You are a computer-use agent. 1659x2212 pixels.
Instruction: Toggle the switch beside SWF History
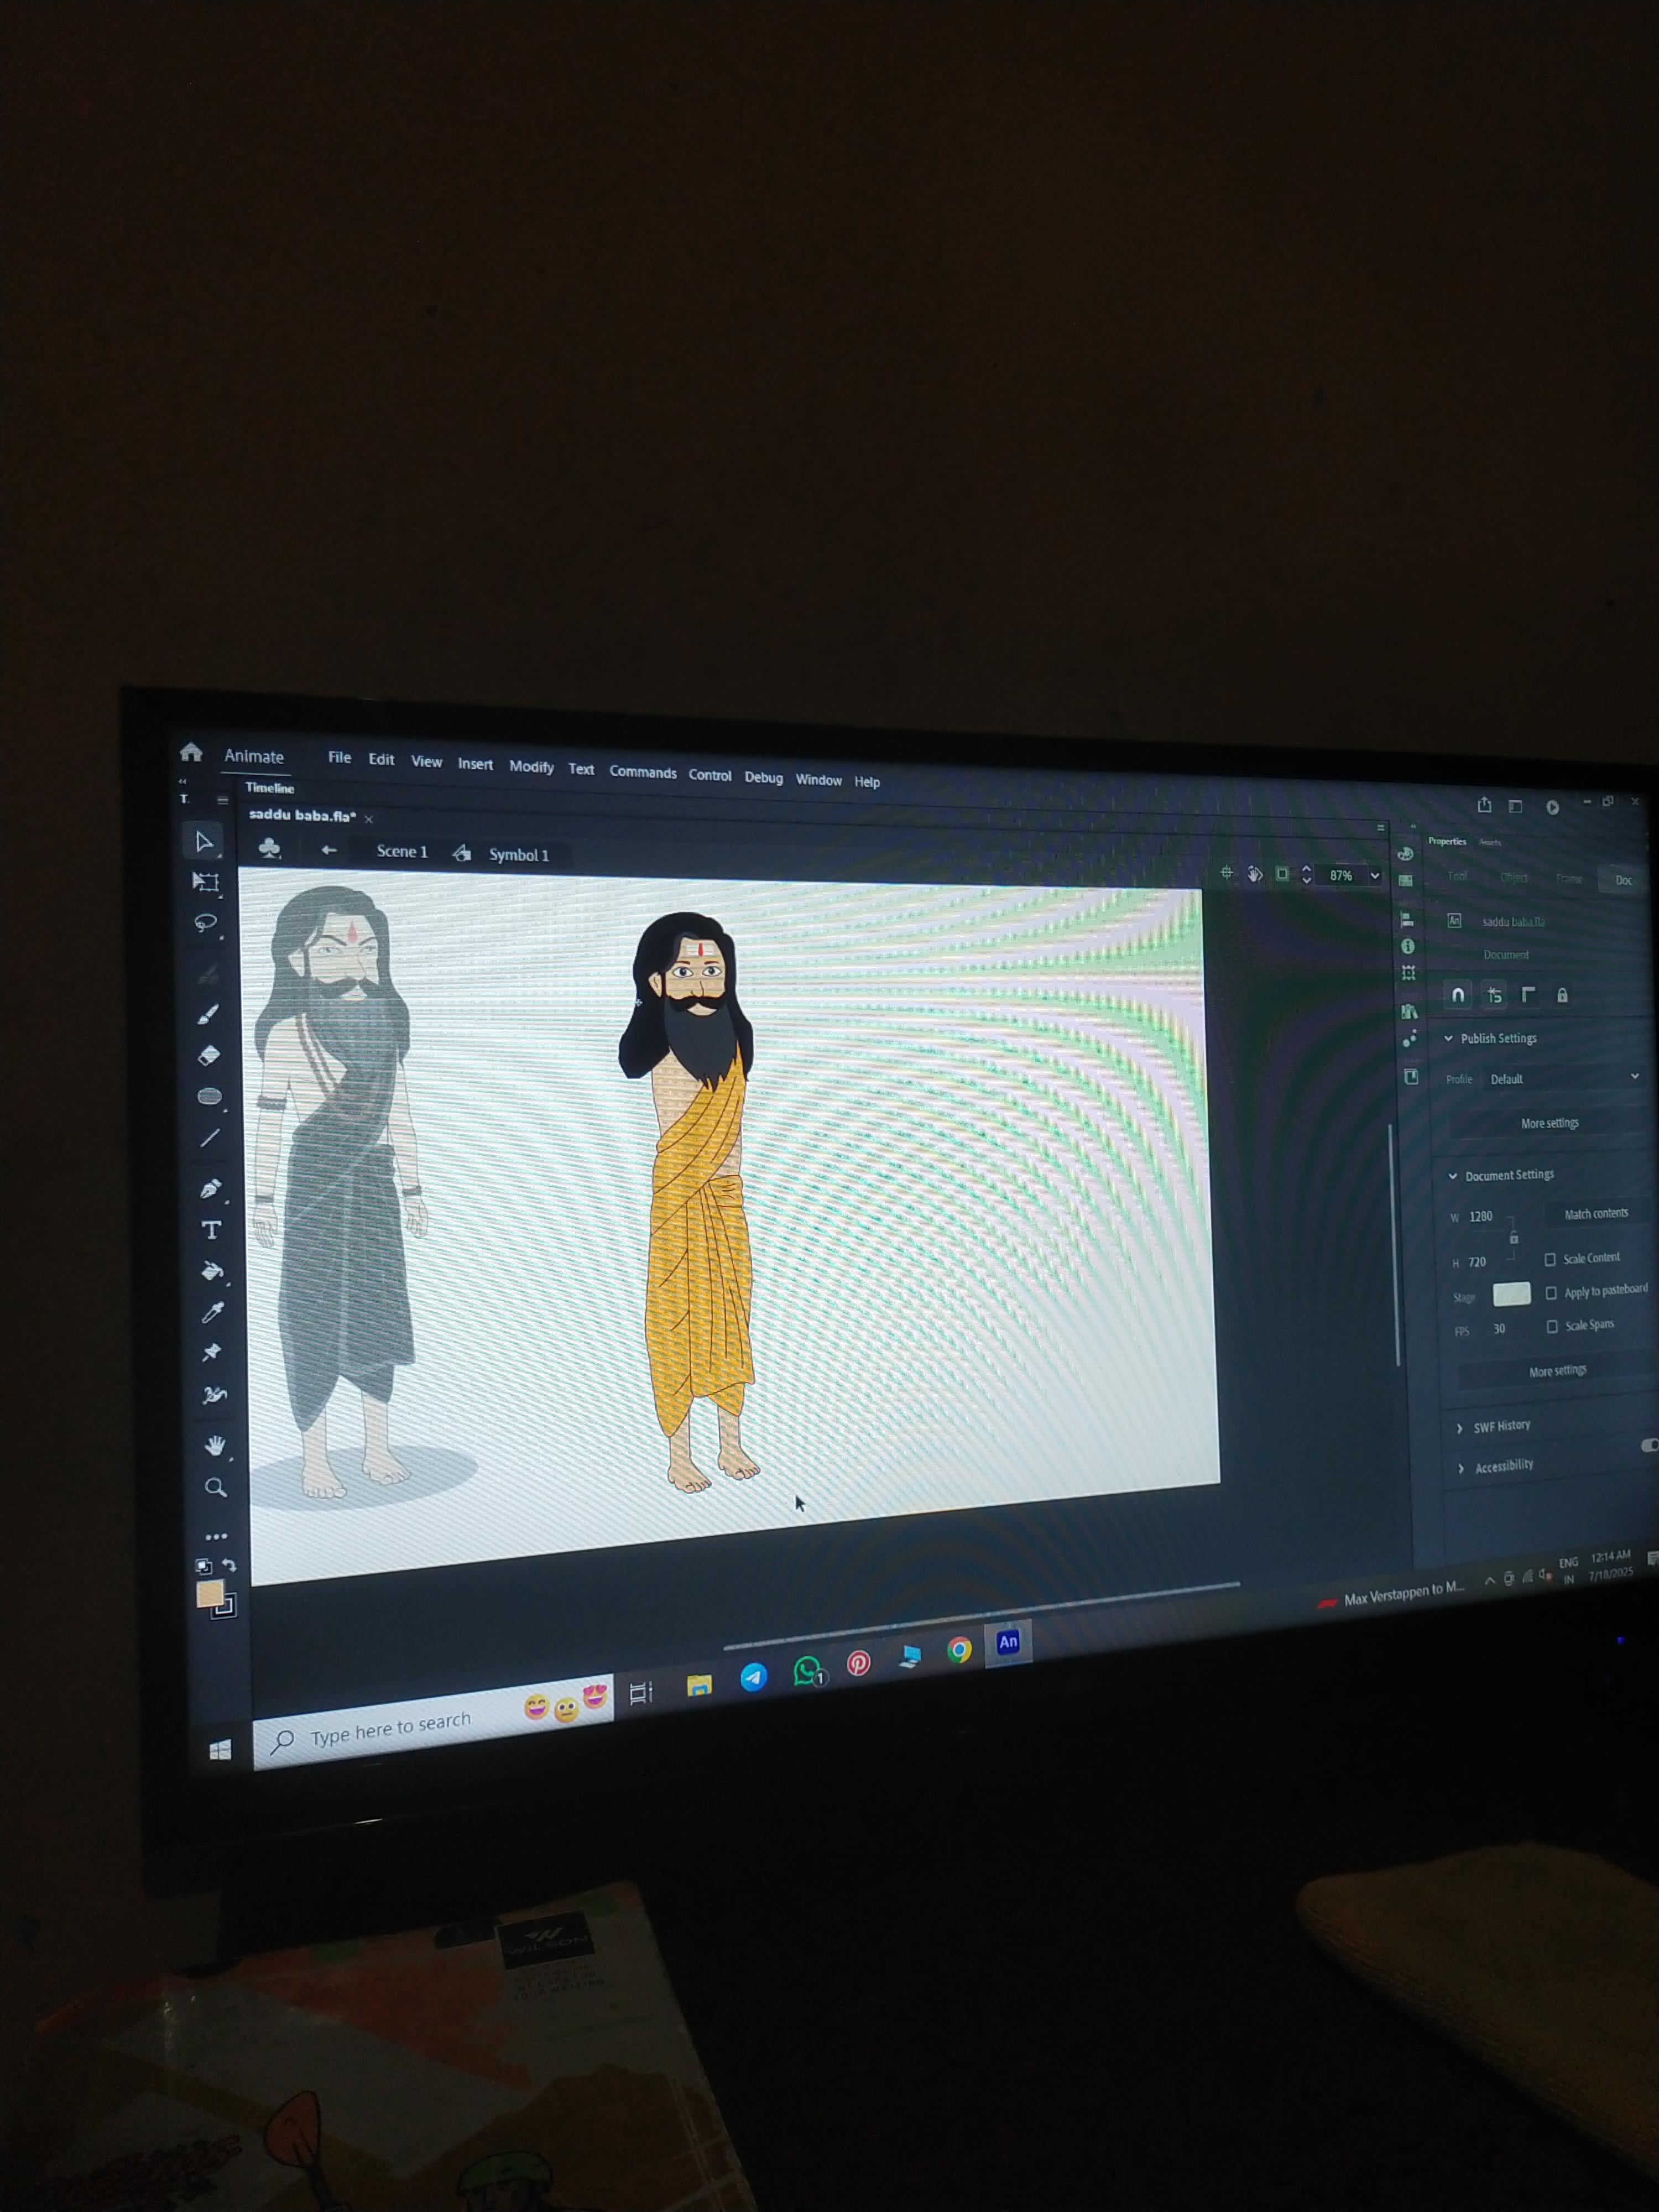point(1650,1445)
